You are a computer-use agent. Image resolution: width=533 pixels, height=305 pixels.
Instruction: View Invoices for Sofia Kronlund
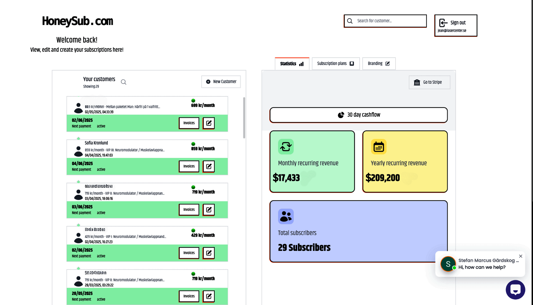pos(189,166)
